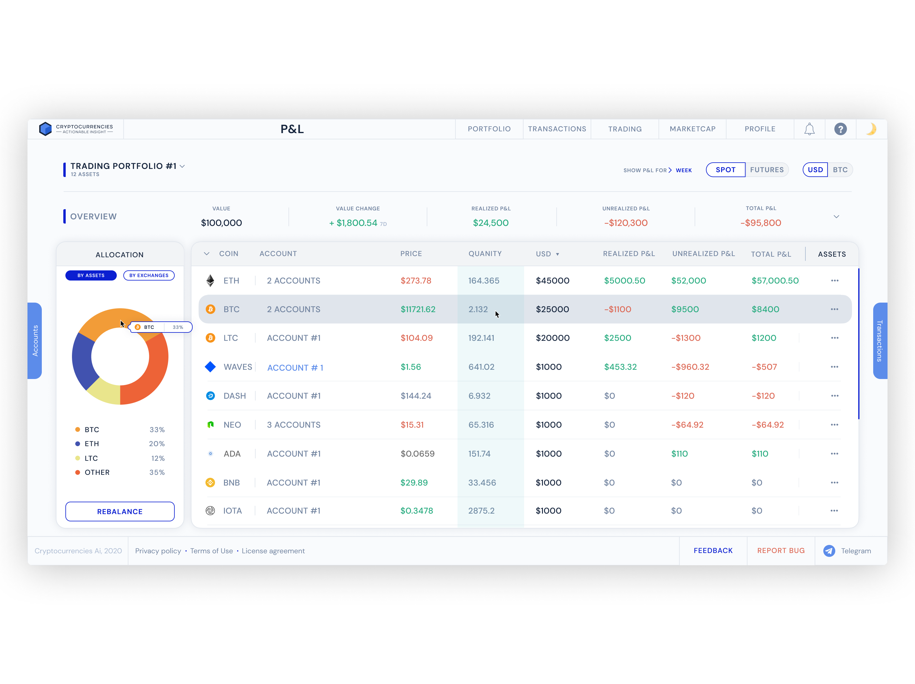915x684 pixels.
Task: Click the Cryptocurrencies hexagon logo
Action: coord(45,129)
